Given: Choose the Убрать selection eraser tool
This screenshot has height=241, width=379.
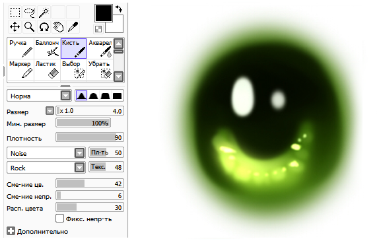Looking at the screenshot, I should [x=100, y=69].
